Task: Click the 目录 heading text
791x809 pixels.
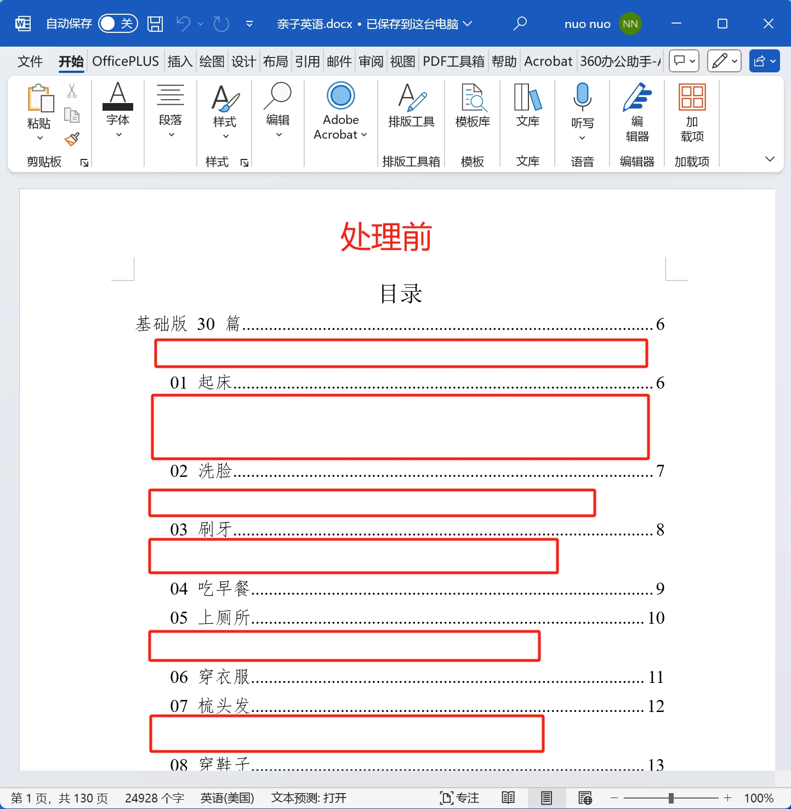Action: pos(401,294)
